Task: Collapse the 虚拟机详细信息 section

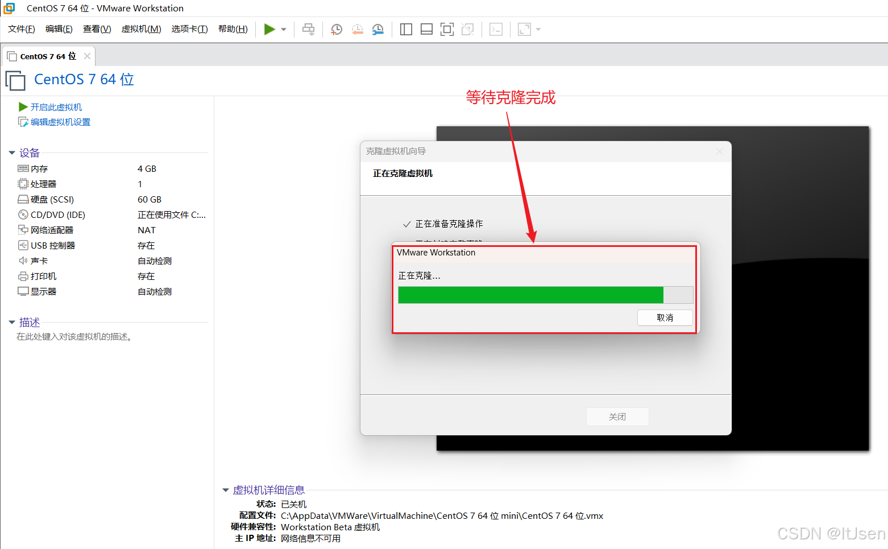Action: pyautogui.click(x=226, y=490)
